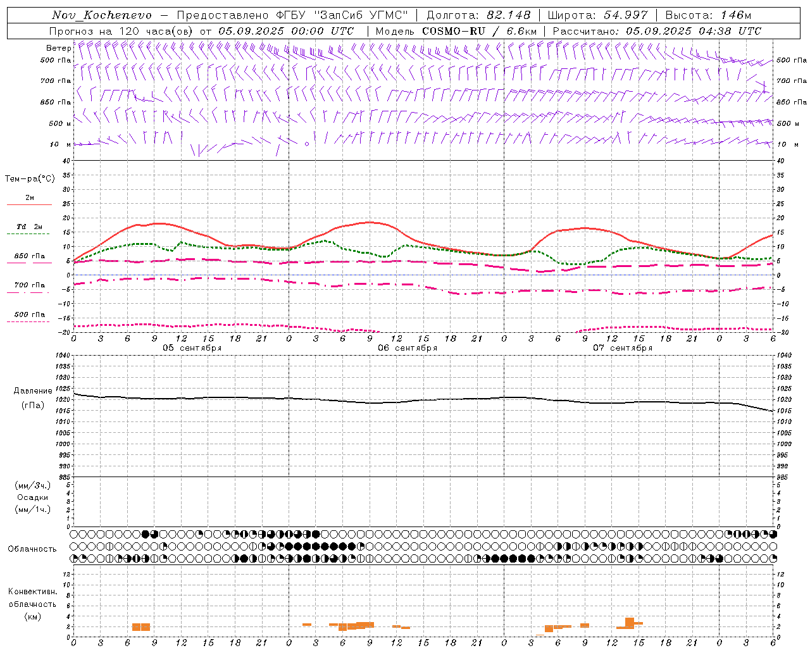
Task: Click the Тем-ра(°C) temperature panel label
Action: [x=30, y=179]
